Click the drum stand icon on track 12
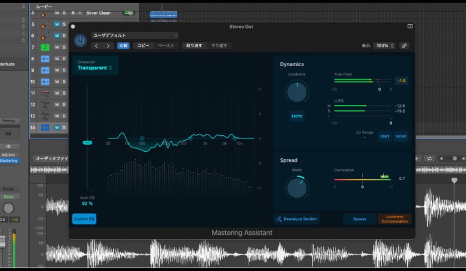 (x=45, y=105)
